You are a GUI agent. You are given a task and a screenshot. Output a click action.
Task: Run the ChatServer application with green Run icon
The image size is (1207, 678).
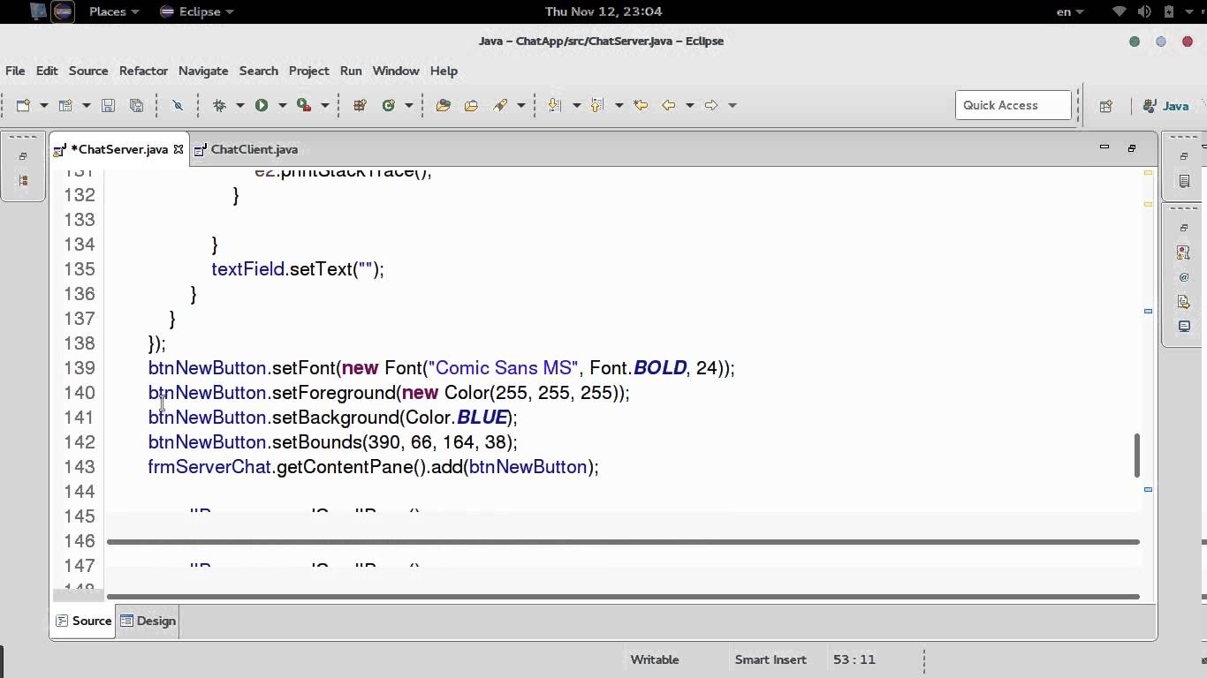tap(261, 105)
